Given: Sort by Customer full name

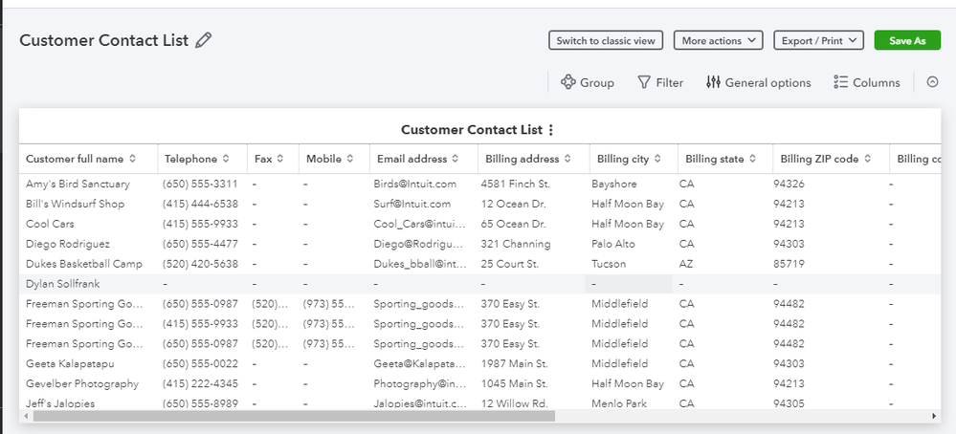Looking at the screenshot, I should click(x=132, y=159).
